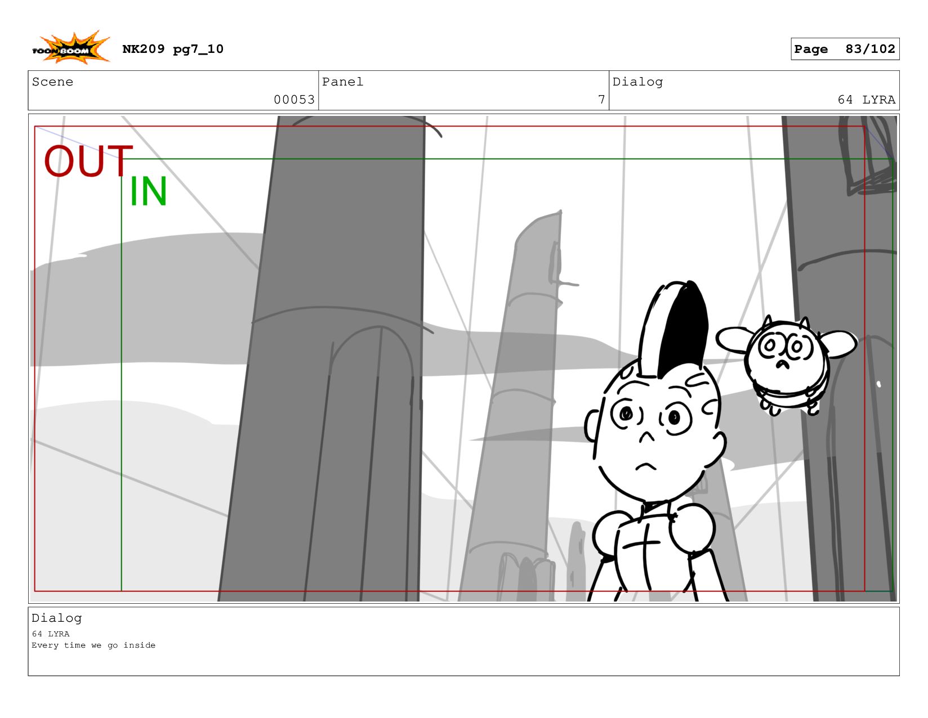Select '64 LYRA' in the bottom dialog box

pyautogui.click(x=51, y=634)
